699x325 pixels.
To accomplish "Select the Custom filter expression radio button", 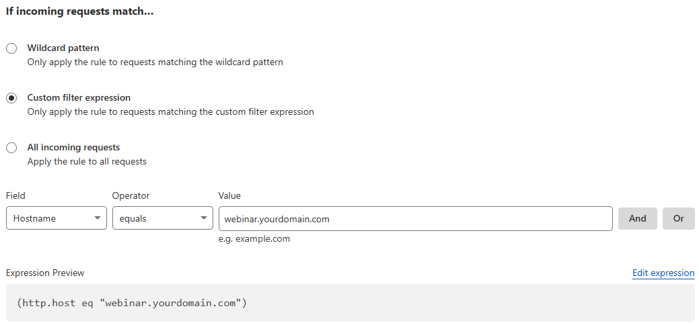I will coord(11,98).
